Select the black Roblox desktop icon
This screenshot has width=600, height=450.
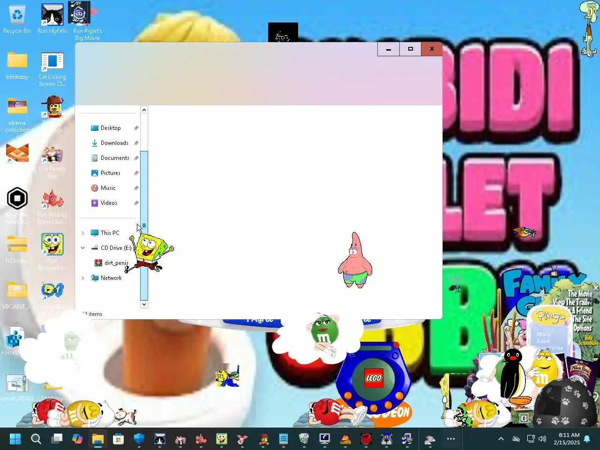(17, 198)
